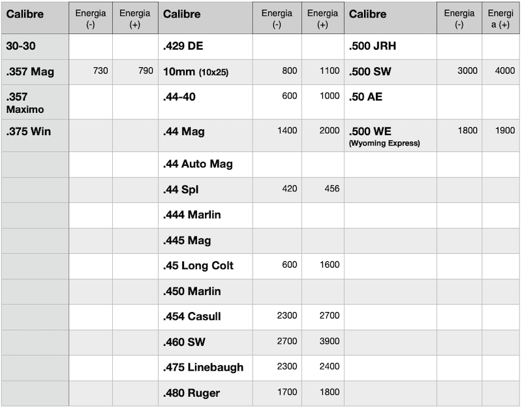
Task: Select the energy value 730
Action: (100, 71)
